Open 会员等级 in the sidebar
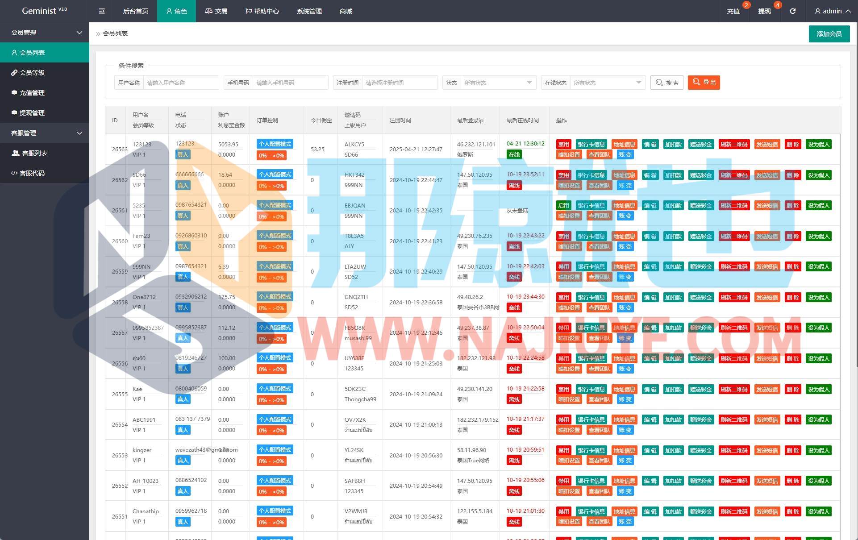 coord(32,73)
